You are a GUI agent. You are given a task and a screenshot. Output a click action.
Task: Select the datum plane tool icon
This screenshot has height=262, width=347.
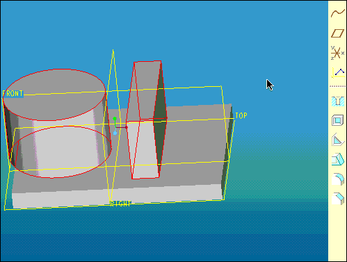[337, 33]
